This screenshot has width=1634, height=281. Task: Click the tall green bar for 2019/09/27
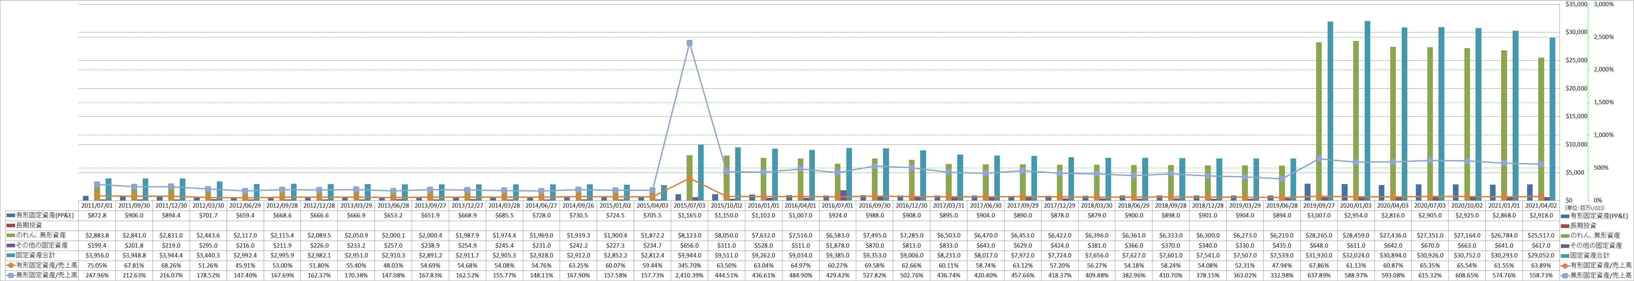pyautogui.click(x=1318, y=121)
